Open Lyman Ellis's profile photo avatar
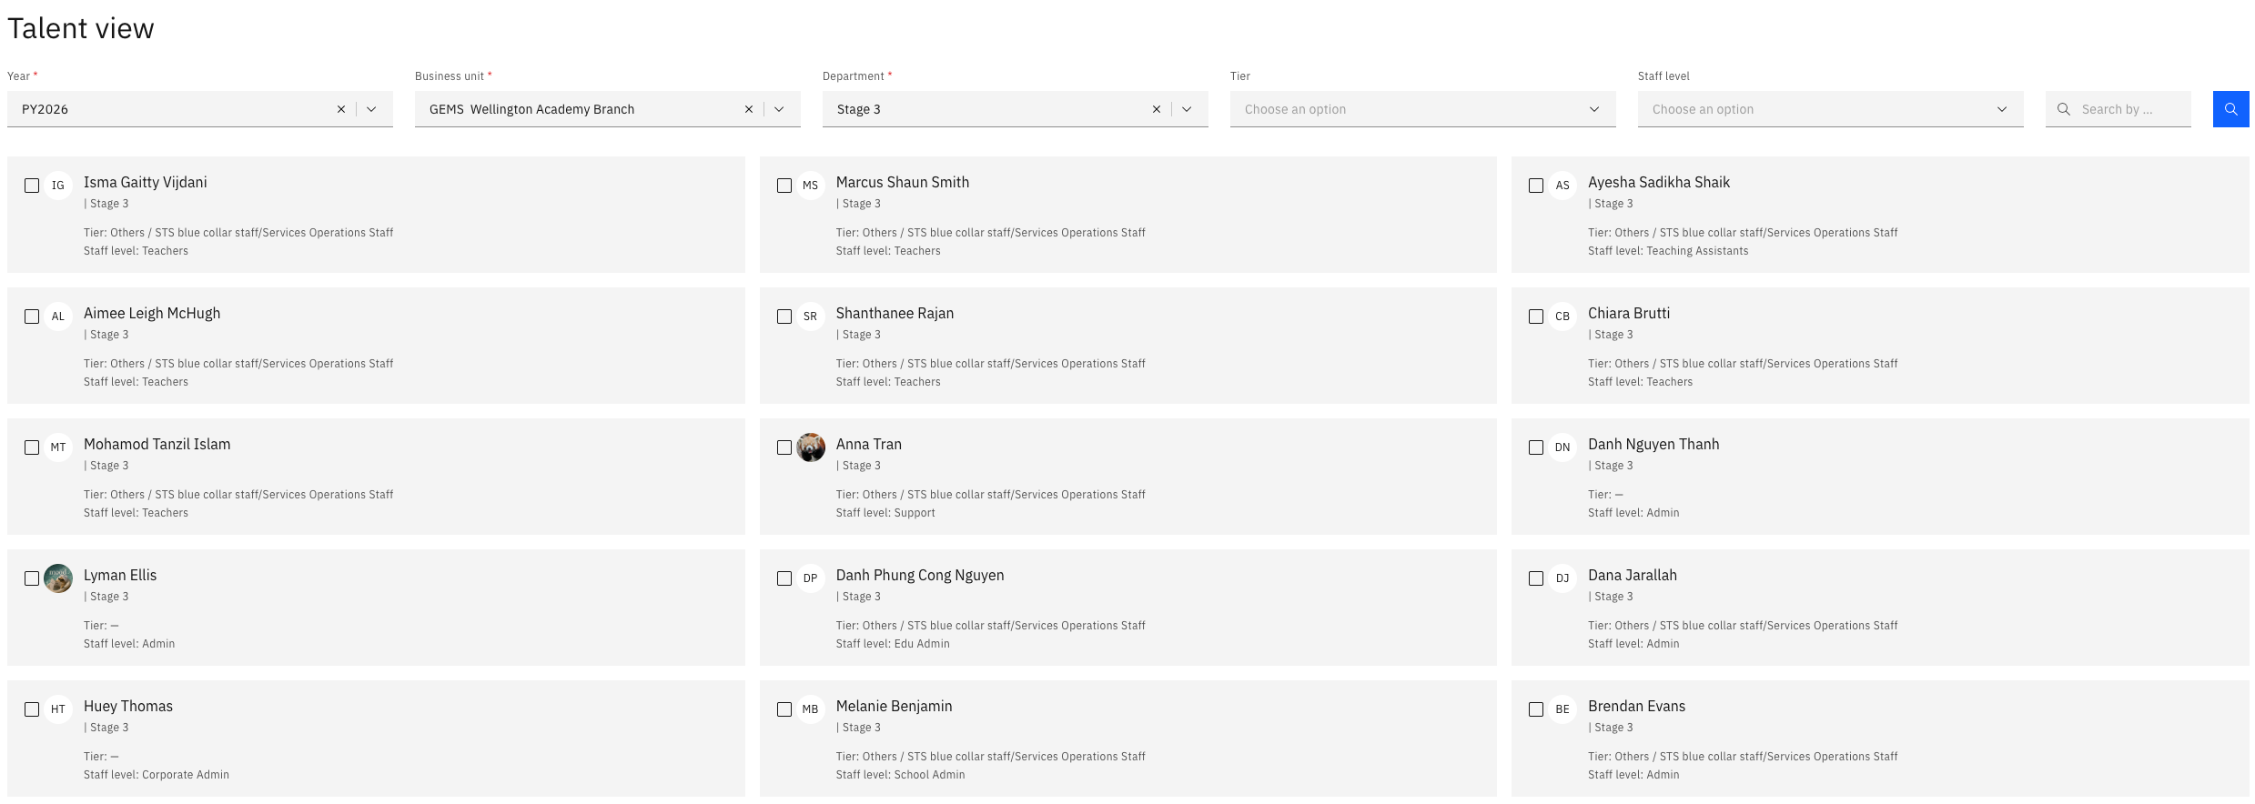2255x804 pixels. pyautogui.click(x=58, y=578)
